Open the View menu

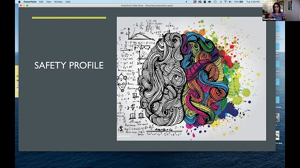pos(49,2)
